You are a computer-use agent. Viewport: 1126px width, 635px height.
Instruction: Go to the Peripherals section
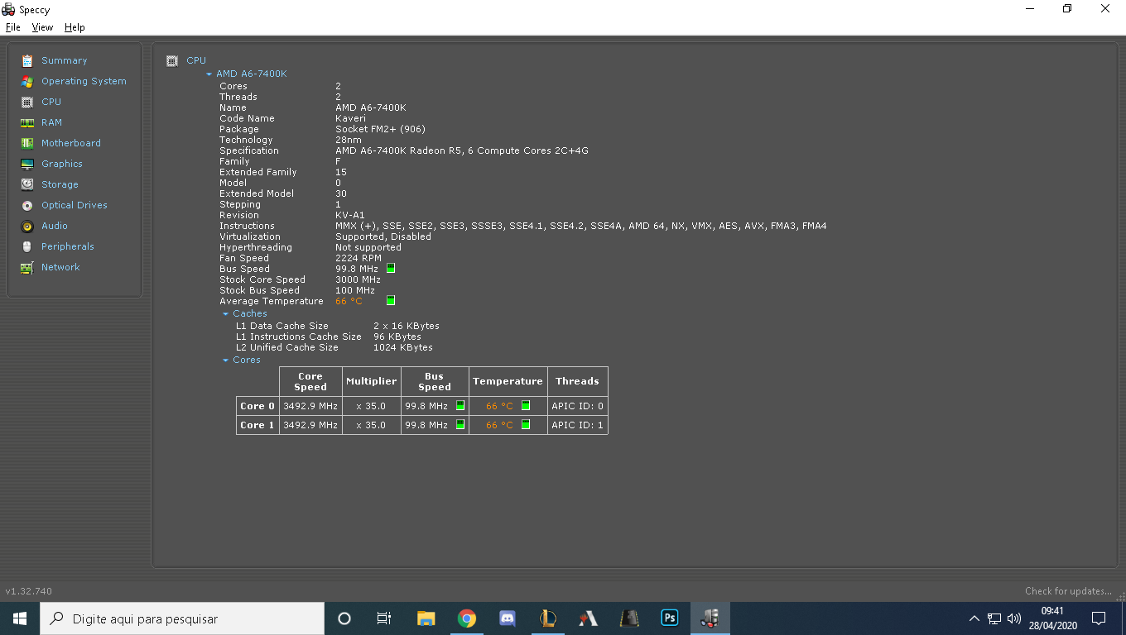coord(68,246)
